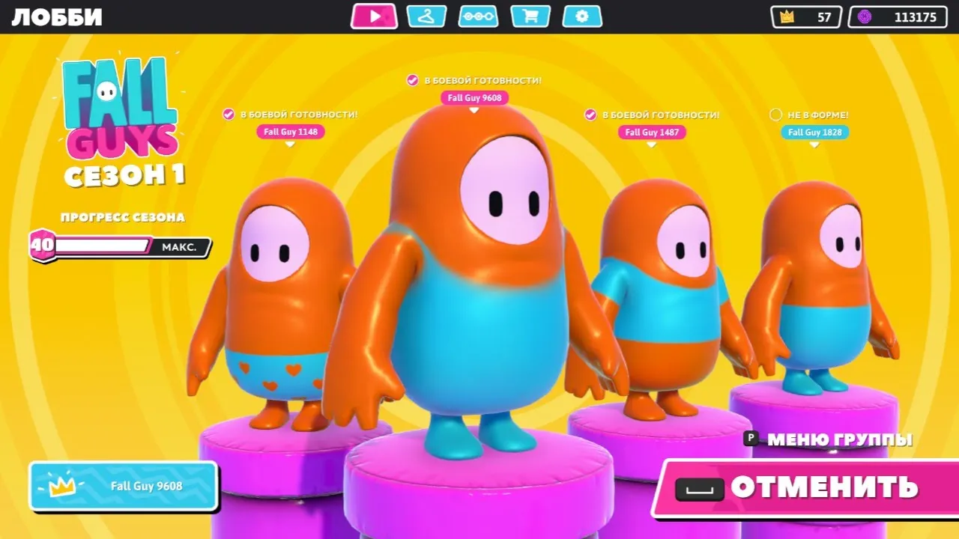Viewport: 959px width, 539px height.
Task: Open МЕНЮ ГРУППЫ party menu
Action: coord(840,439)
